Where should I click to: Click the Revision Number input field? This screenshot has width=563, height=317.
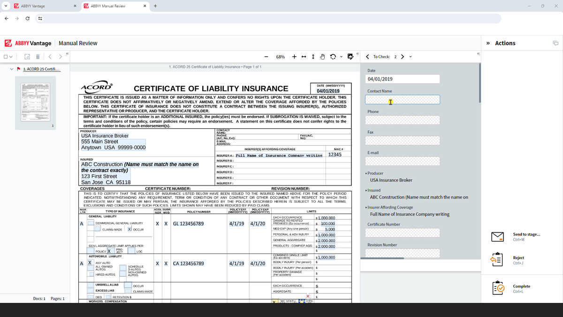click(x=403, y=253)
